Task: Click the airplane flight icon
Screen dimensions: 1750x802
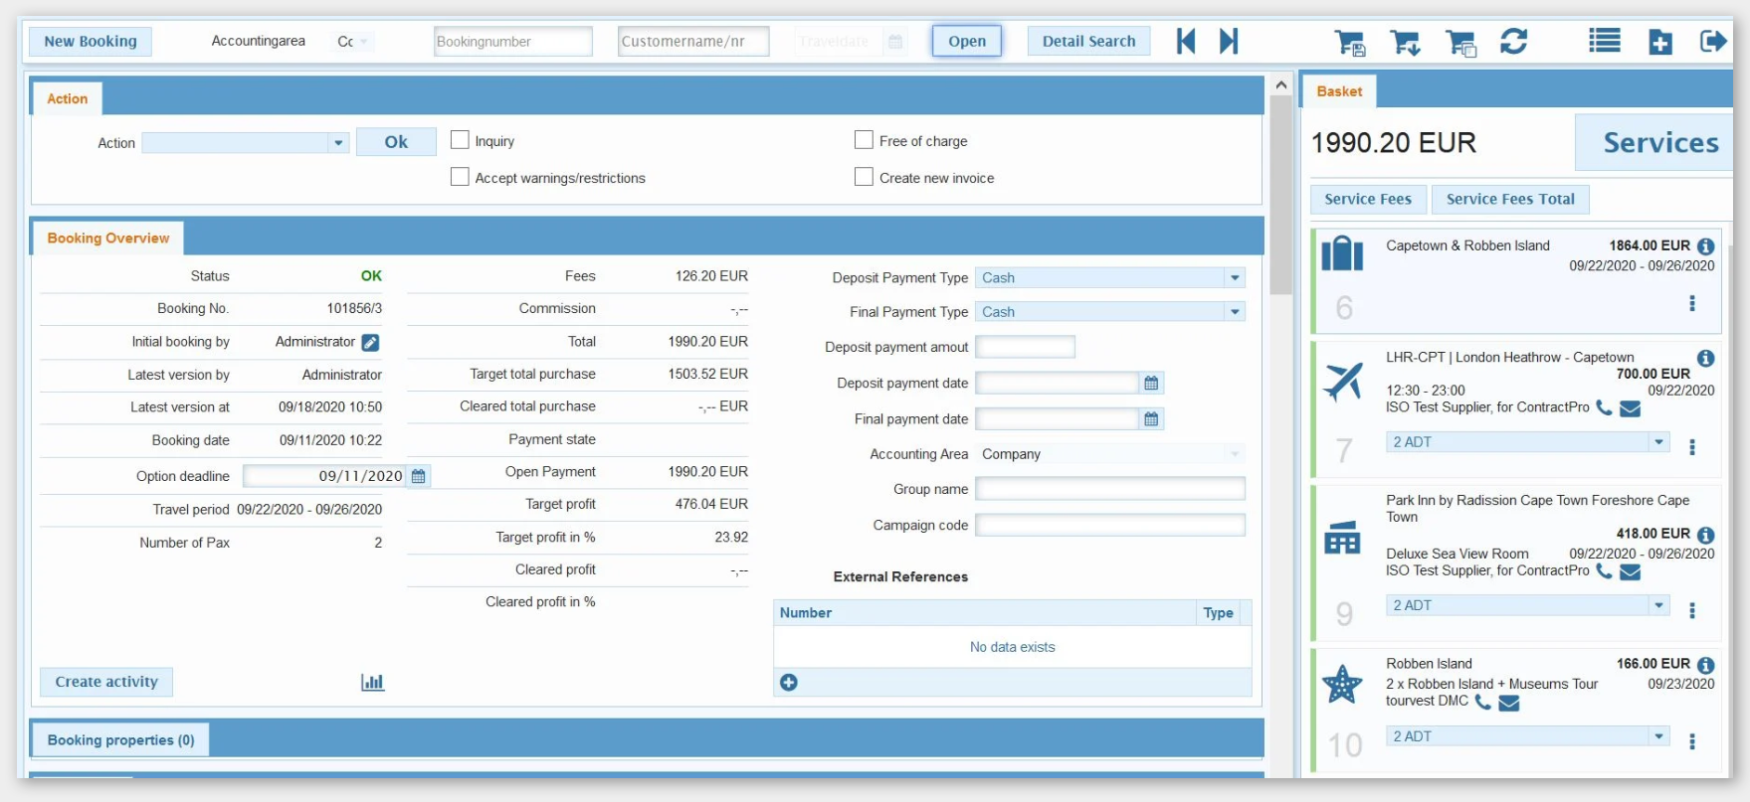Action: pos(1342,382)
